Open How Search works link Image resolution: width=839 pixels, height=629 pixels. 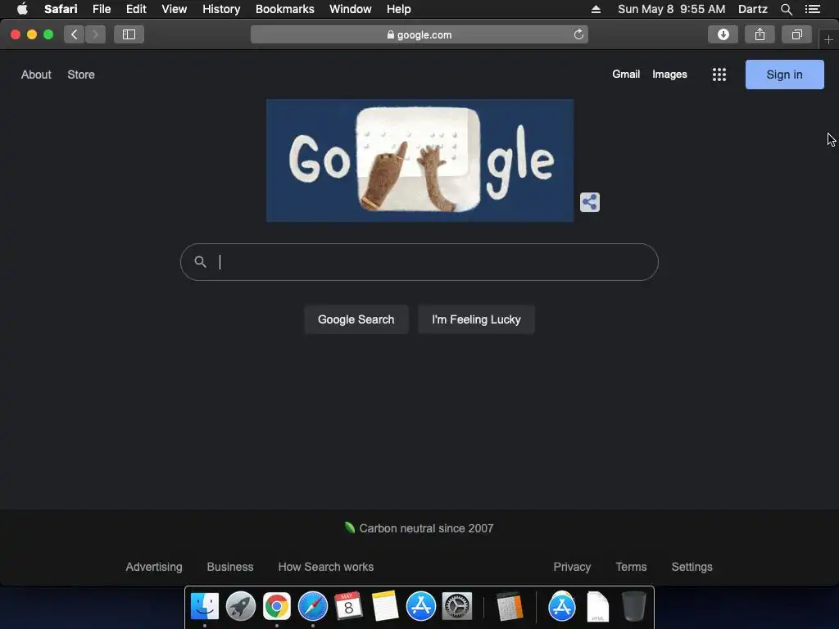click(x=326, y=567)
